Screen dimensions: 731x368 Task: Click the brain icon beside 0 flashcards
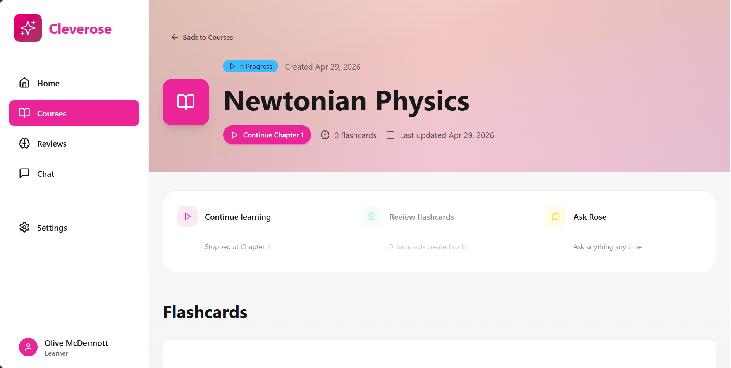click(x=325, y=135)
